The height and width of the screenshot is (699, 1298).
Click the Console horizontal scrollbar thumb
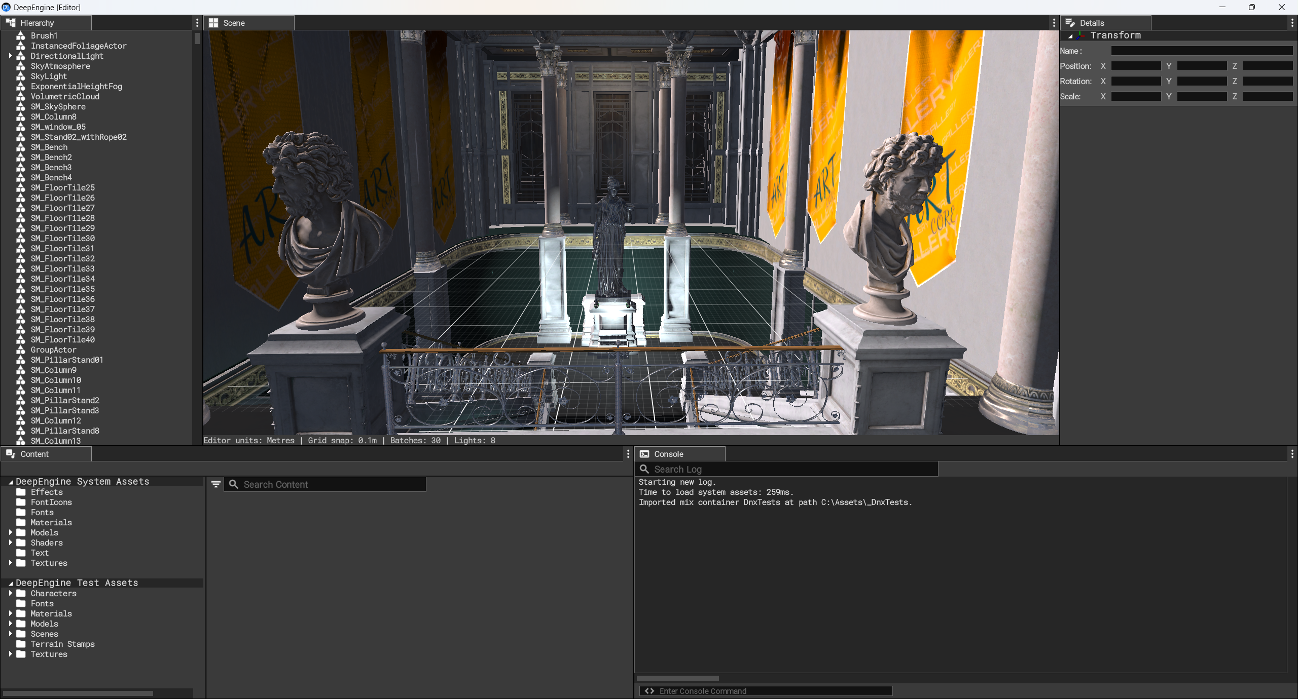tap(677, 678)
